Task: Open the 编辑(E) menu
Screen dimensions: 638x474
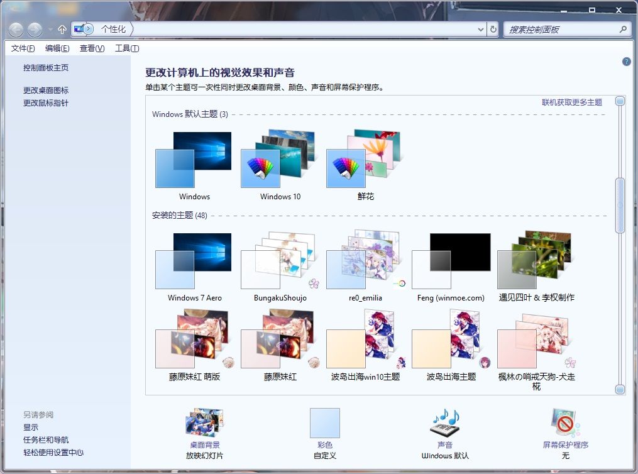Action: [x=57, y=48]
